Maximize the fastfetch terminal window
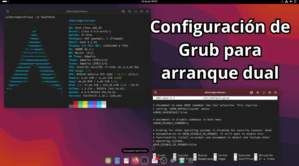The image size is (299, 166). [142, 11]
